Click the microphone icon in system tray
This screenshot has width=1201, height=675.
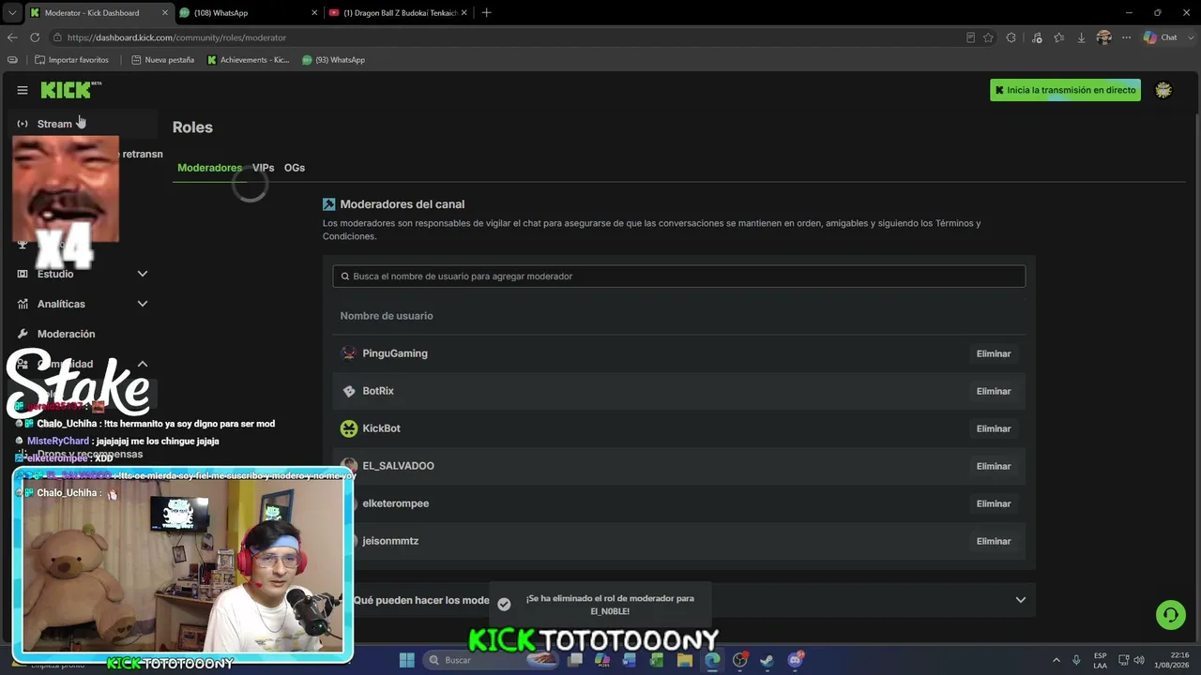coord(1076,660)
